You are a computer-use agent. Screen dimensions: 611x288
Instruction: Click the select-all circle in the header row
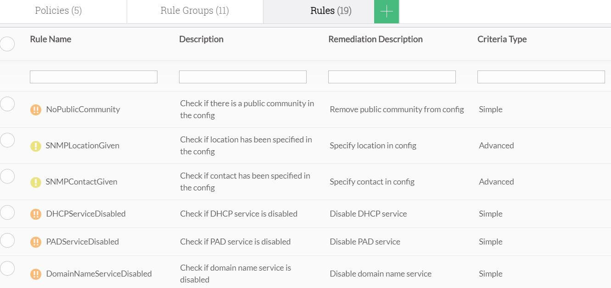point(7,43)
